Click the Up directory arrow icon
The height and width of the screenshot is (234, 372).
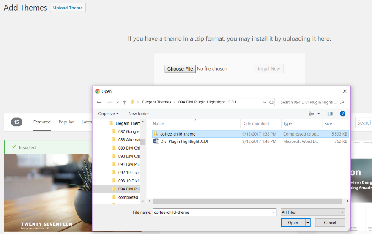(x=125, y=102)
